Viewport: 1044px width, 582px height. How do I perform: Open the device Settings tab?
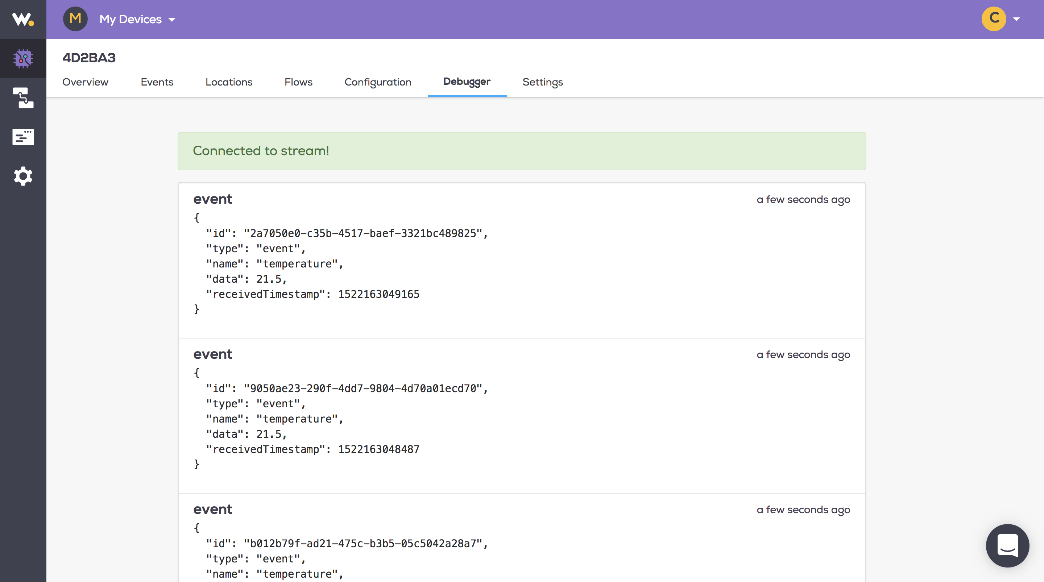(x=542, y=82)
